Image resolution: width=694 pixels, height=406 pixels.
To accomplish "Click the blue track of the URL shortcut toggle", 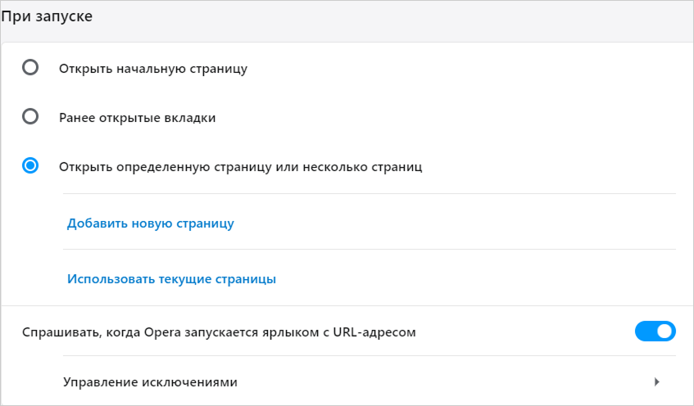I will tap(646, 332).
